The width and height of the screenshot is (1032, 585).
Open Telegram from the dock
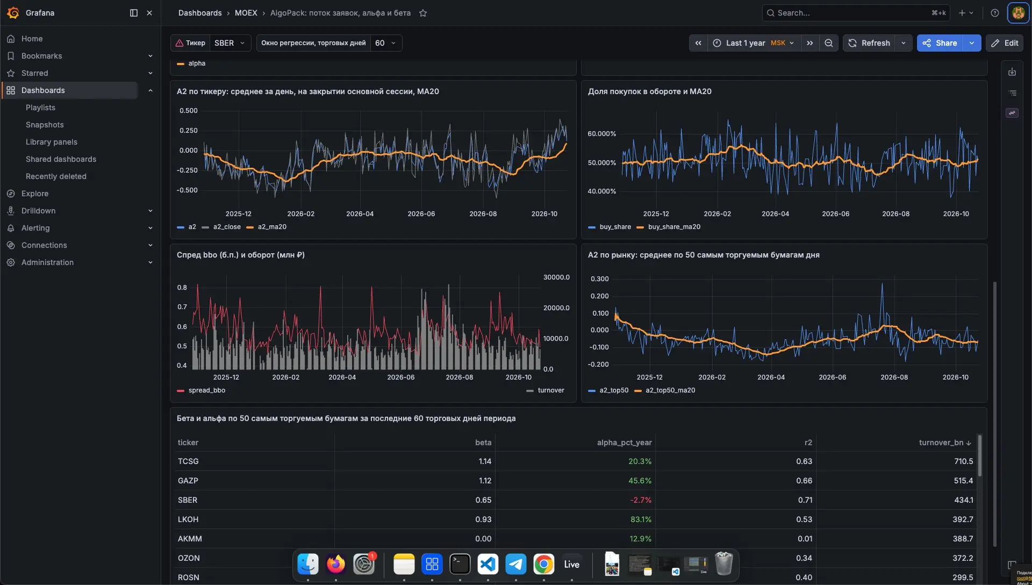pyautogui.click(x=516, y=564)
